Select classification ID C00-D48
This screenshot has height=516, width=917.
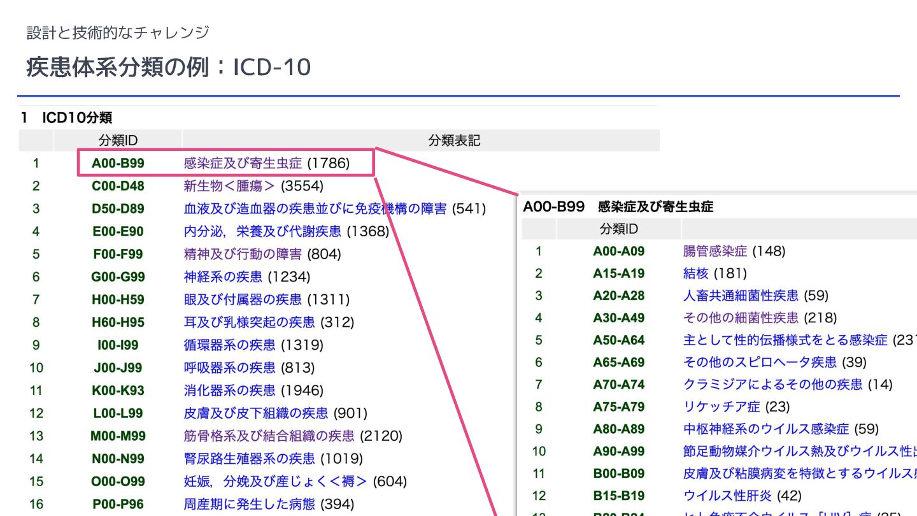click(x=118, y=186)
